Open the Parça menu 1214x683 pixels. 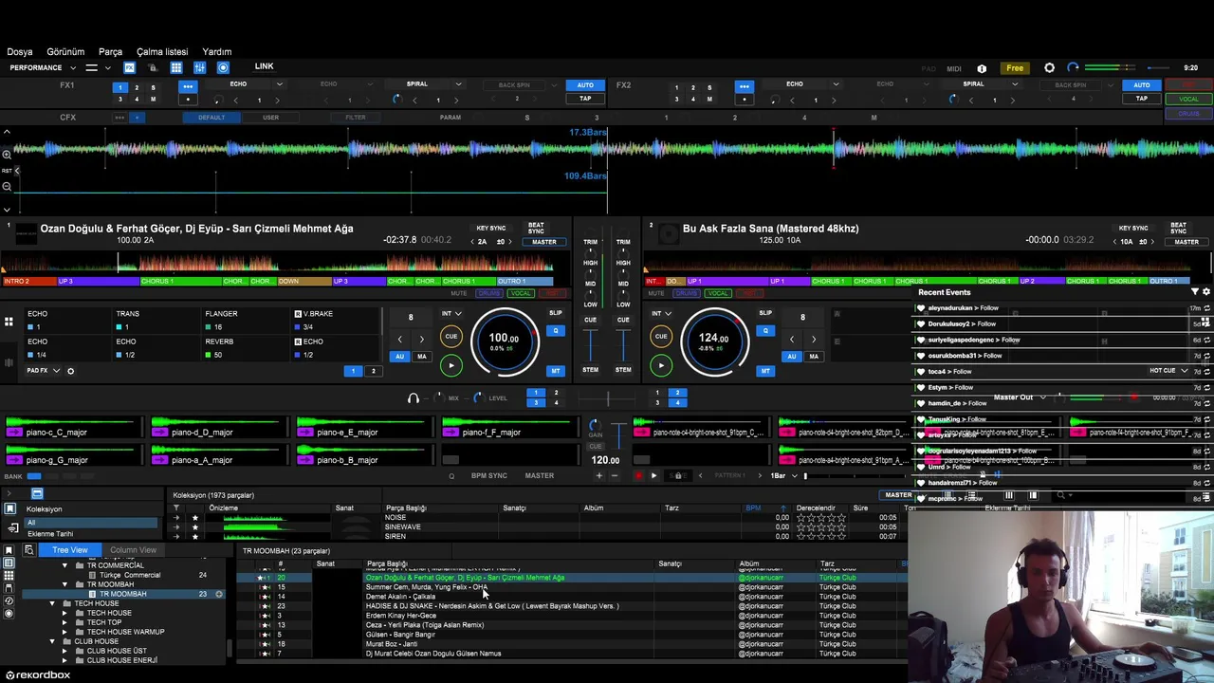click(111, 52)
